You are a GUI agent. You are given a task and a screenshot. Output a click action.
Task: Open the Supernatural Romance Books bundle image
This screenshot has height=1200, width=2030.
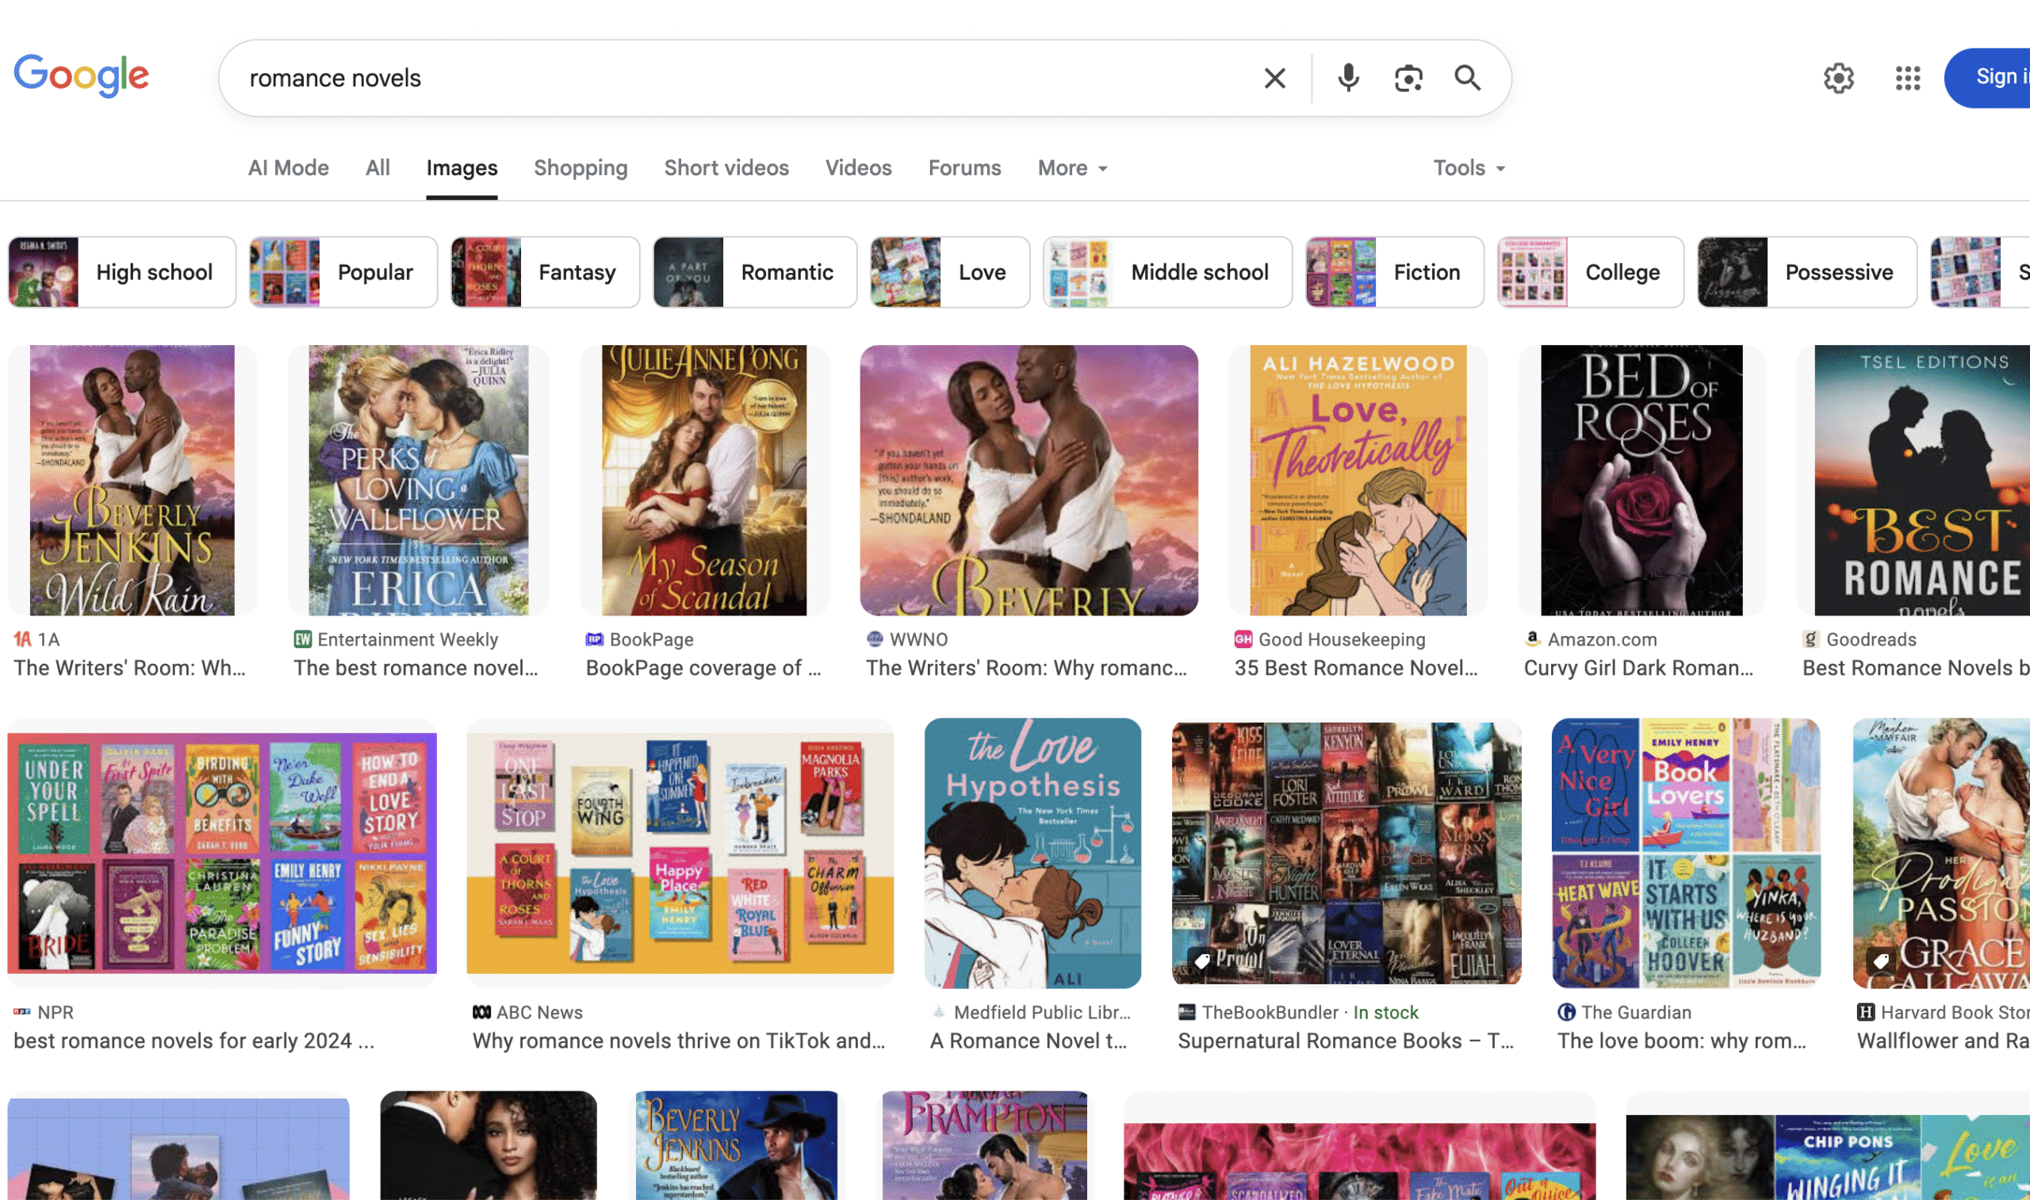1347,853
